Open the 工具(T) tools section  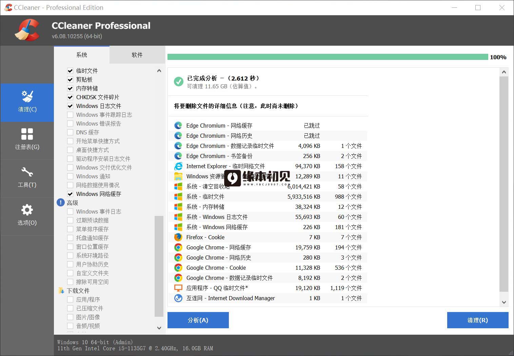(27, 178)
